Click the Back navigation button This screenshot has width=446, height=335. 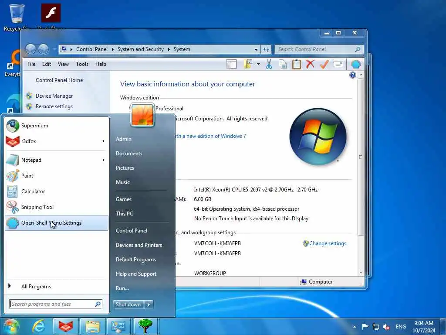point(31,49)
